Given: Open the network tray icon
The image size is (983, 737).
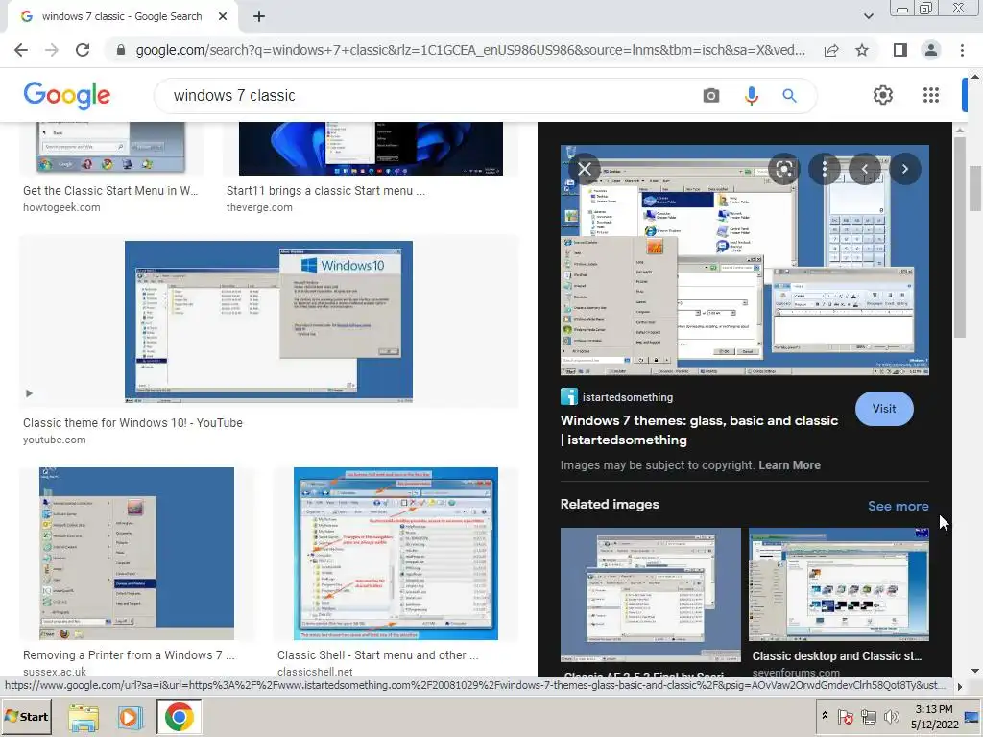Looking at the screenshot, I should tap(868, 716).
